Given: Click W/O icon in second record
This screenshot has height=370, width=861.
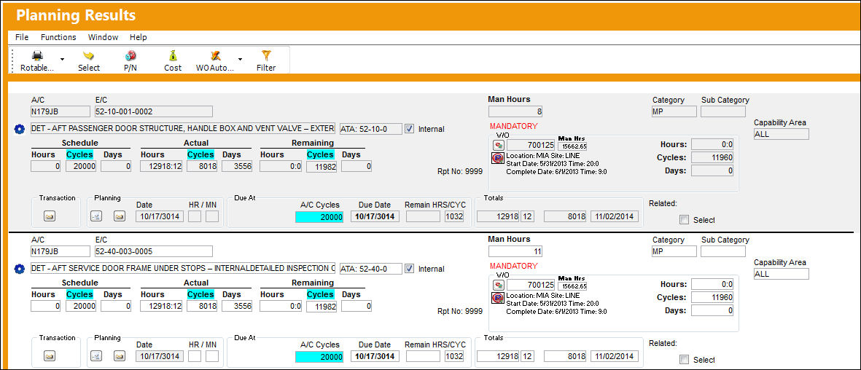Looking at the screenshot, I should click(x=499, y=286).
